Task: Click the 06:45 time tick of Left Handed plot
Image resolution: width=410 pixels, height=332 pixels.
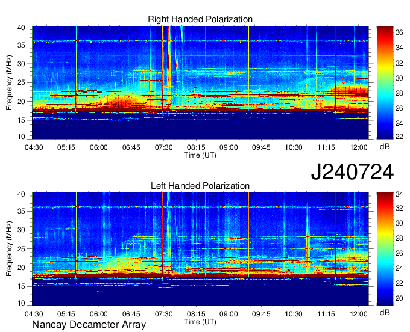Action: [x=131, y=313]
